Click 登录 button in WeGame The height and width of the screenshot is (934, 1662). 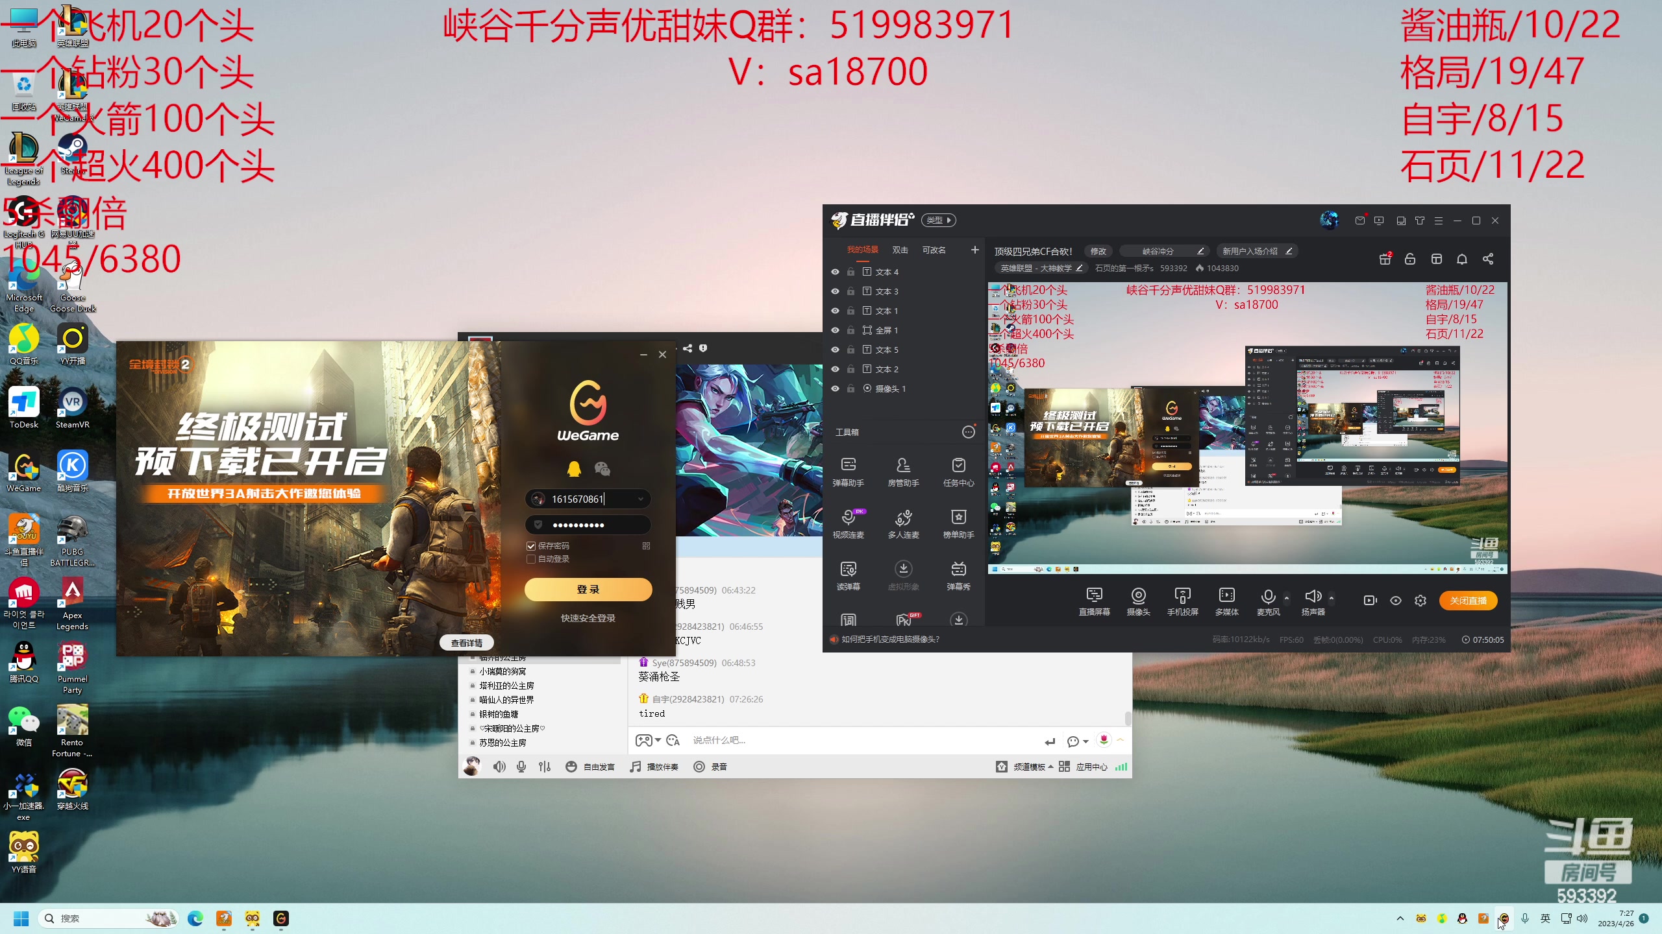pyautogui.click(x=588, y=589)
